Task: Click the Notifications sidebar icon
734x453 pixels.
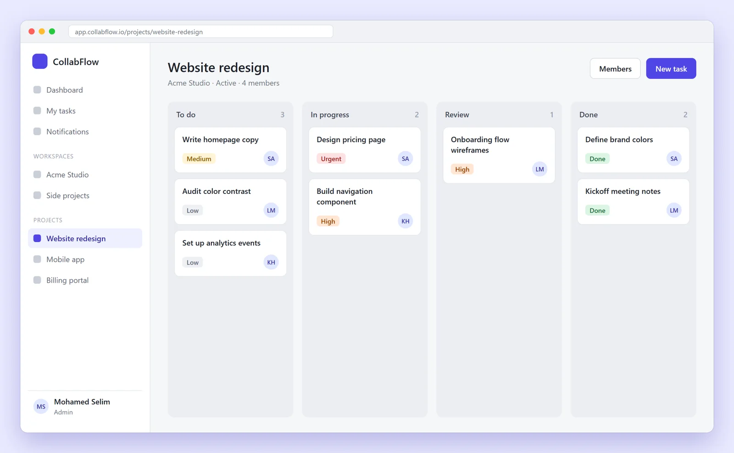Action: point(37,132)
